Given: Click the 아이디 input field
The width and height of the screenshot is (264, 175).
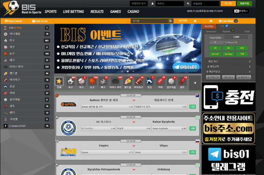Looking at the screenshot, I should tap(170, 3).
